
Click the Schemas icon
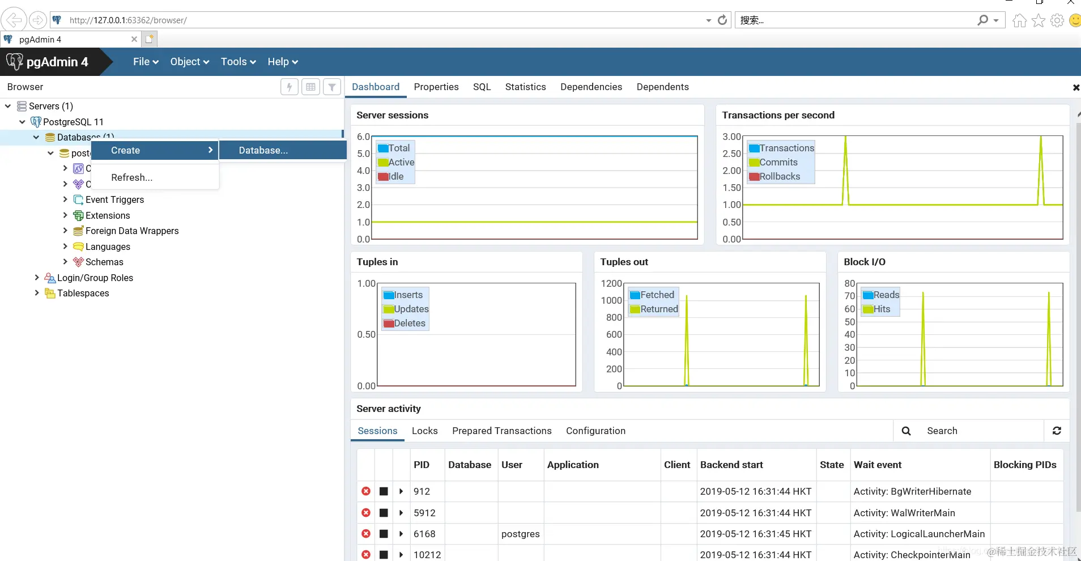point(78,262)
